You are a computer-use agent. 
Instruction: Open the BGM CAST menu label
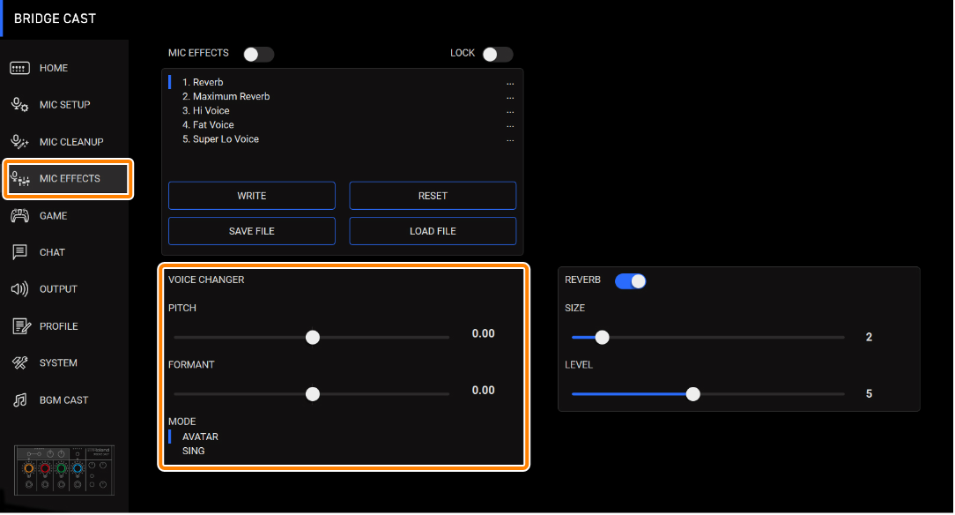[x=64, y=399]
